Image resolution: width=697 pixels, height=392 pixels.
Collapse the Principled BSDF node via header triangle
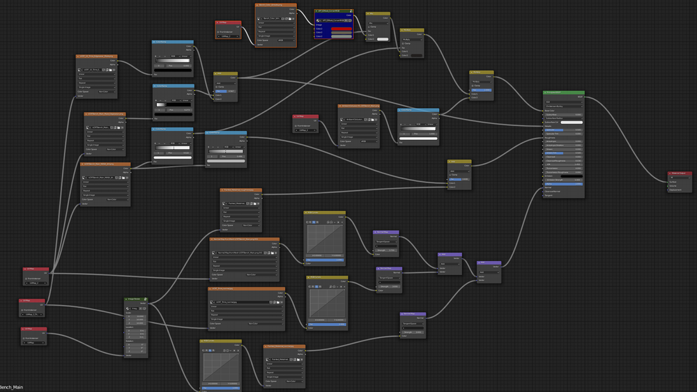point(545,93)
